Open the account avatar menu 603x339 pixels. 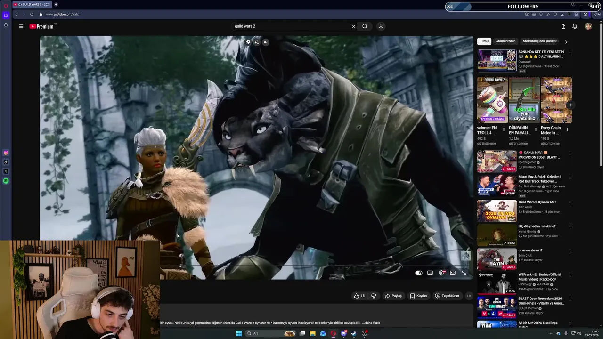coord(588,26)
